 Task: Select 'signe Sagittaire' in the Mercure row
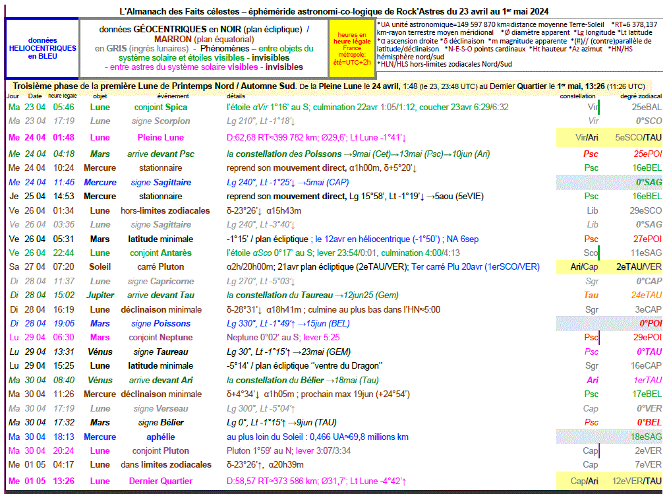pos(161,182)
